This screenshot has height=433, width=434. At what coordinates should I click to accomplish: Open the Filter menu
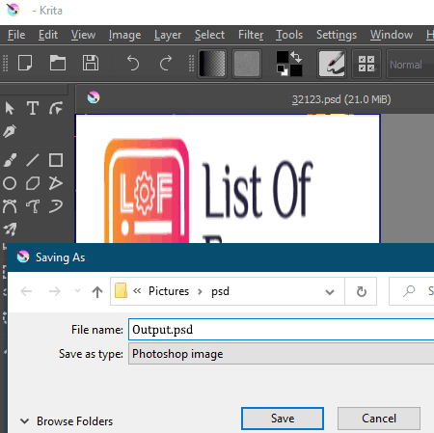[x=251, y=35]
